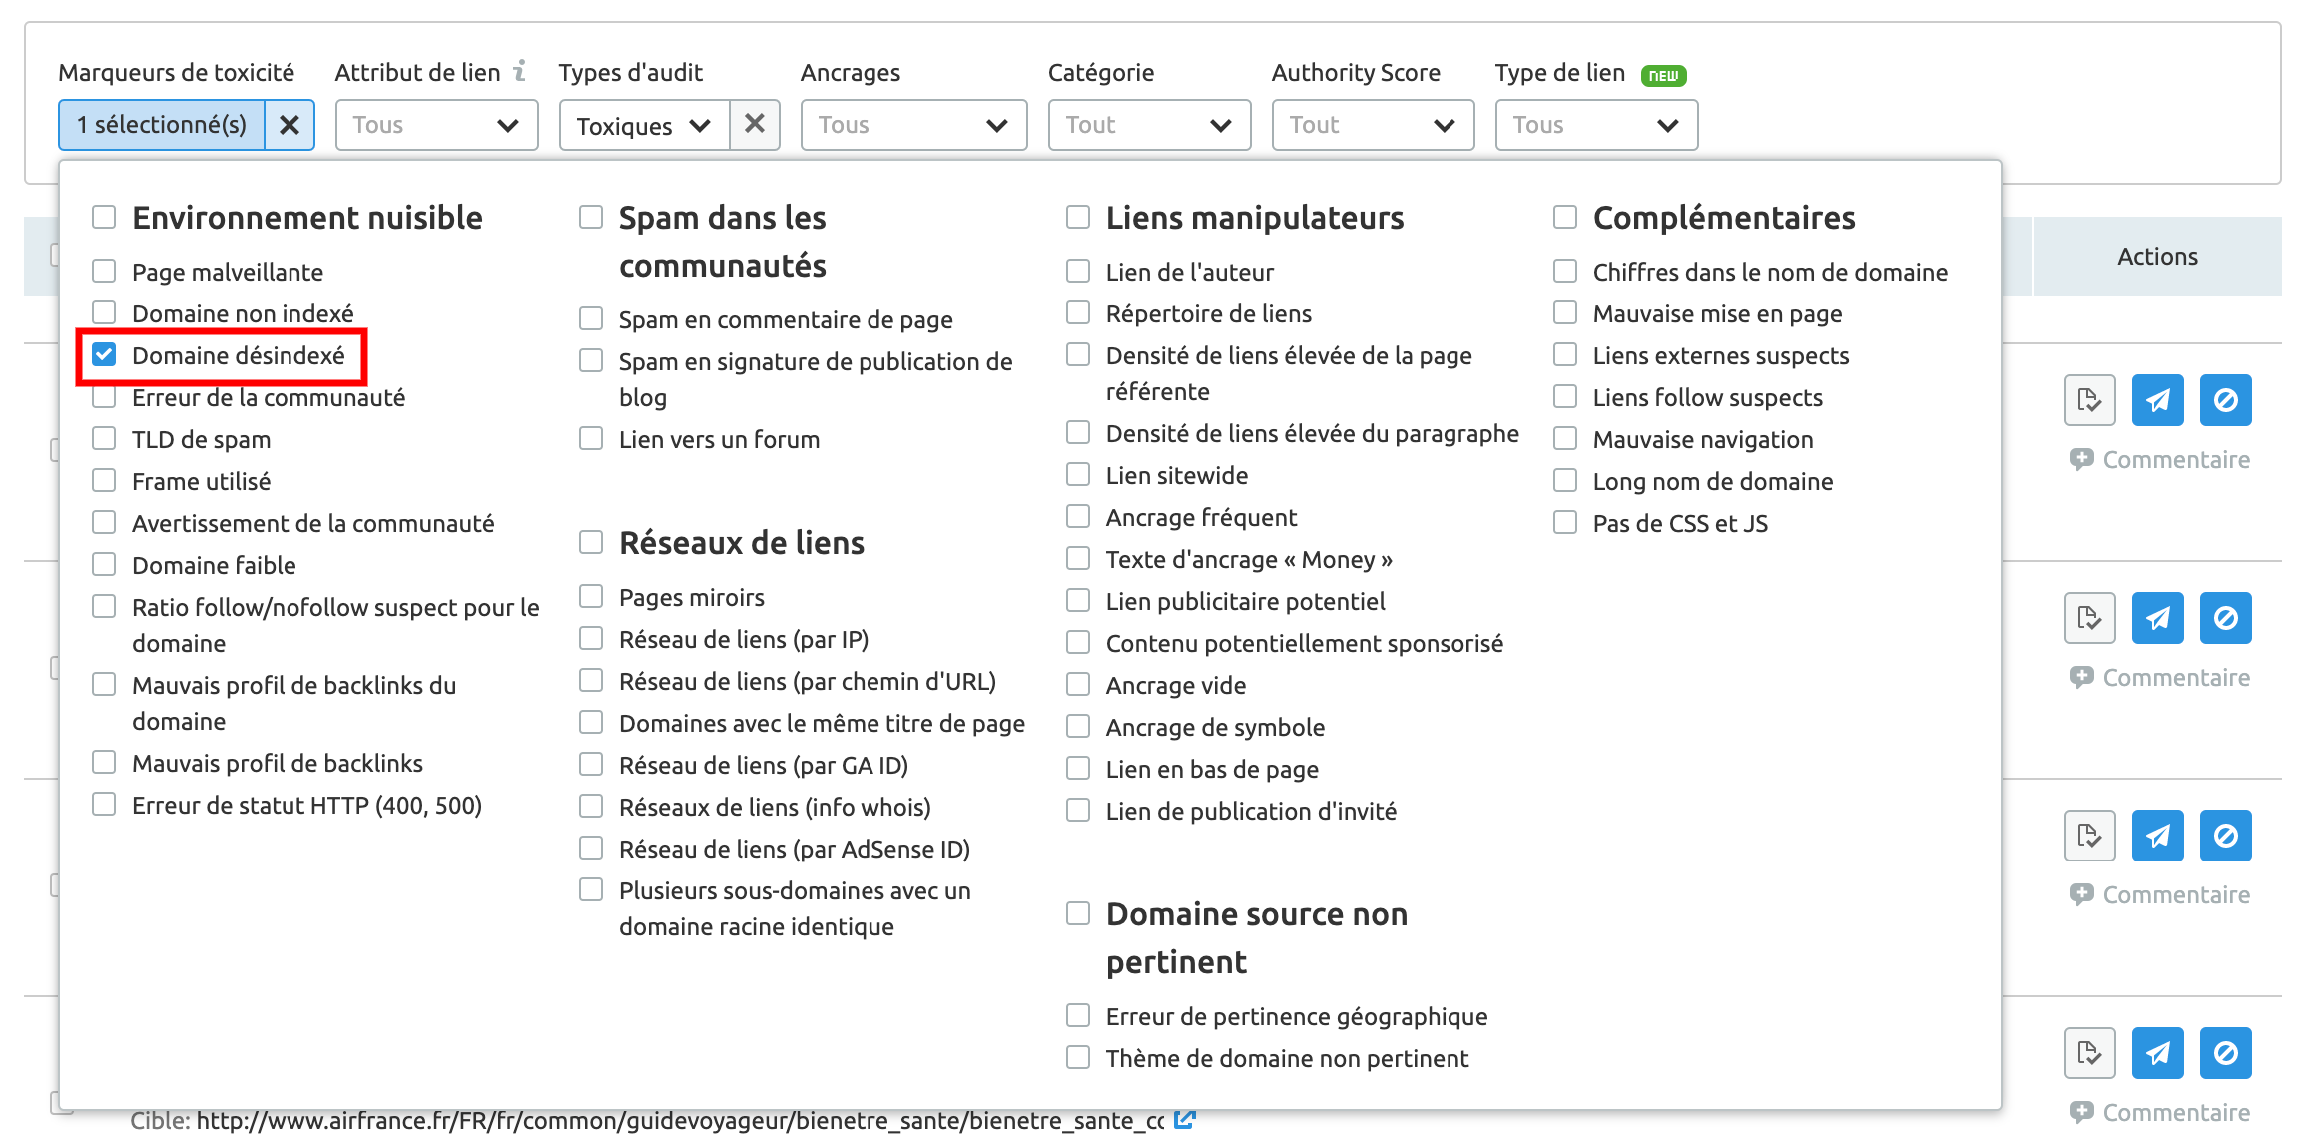Click the X on Marqueurs de toxicité
Image resolution: width=2320 pixels, height=1148 pixels.
(290, 124)
